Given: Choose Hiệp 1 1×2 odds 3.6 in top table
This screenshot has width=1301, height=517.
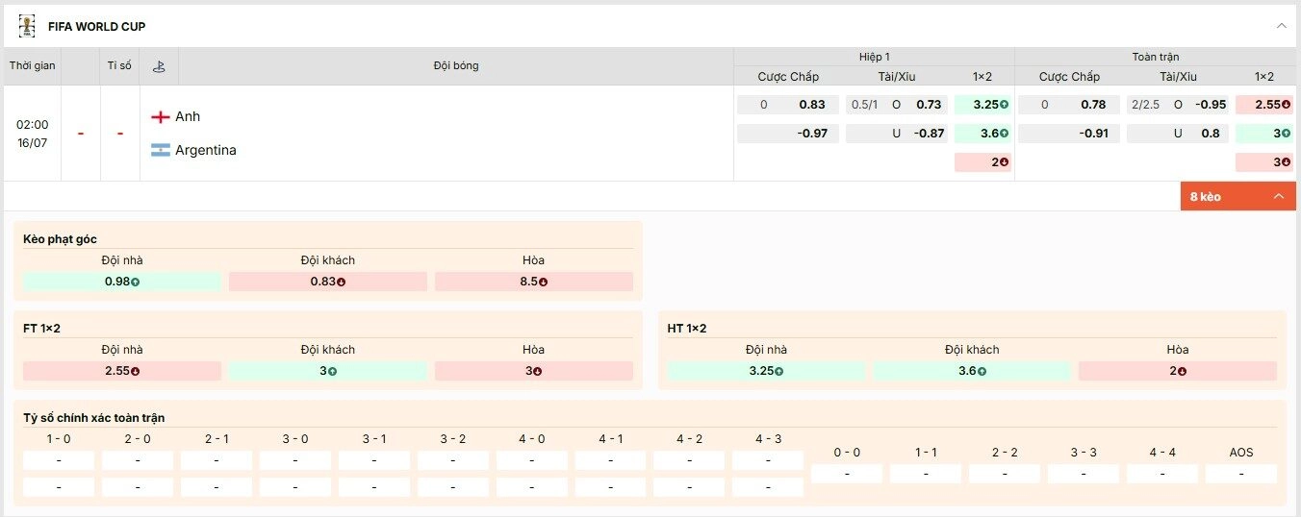Looking at the screenshot, I should [x=982, y=134].
